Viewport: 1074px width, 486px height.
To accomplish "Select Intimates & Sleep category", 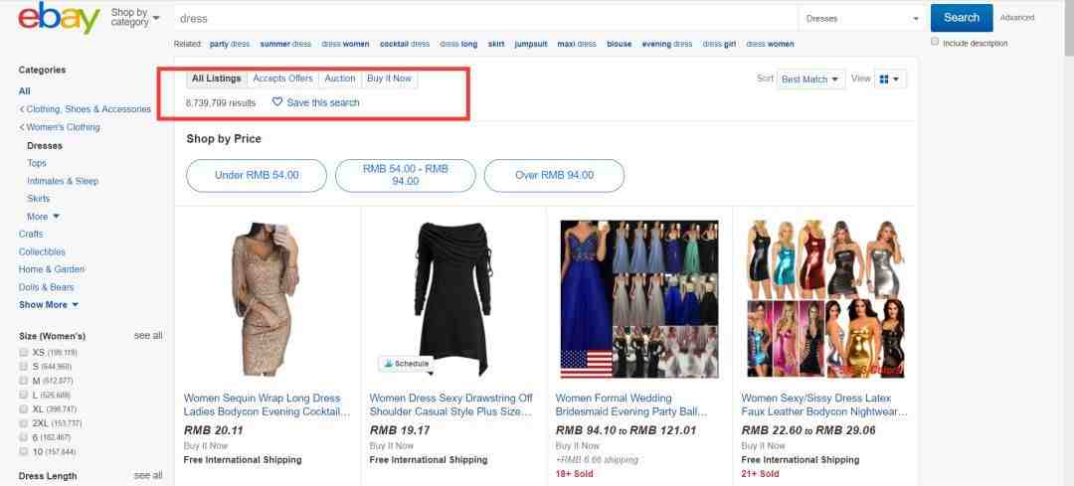I will (63, 181).
